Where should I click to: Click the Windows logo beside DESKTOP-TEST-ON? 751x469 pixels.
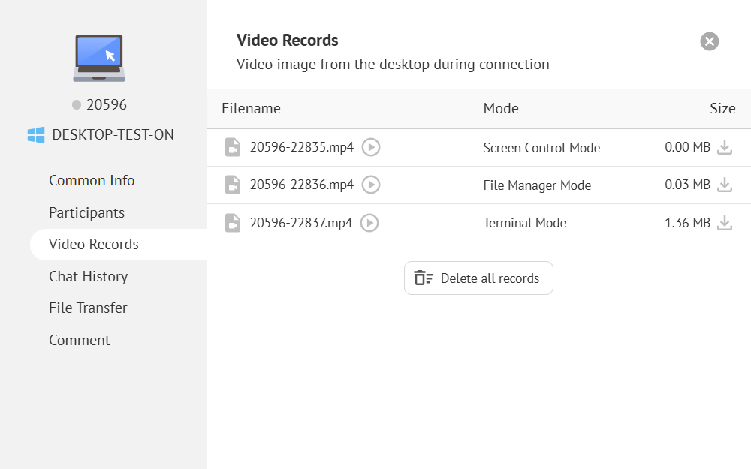click(36, 135)
